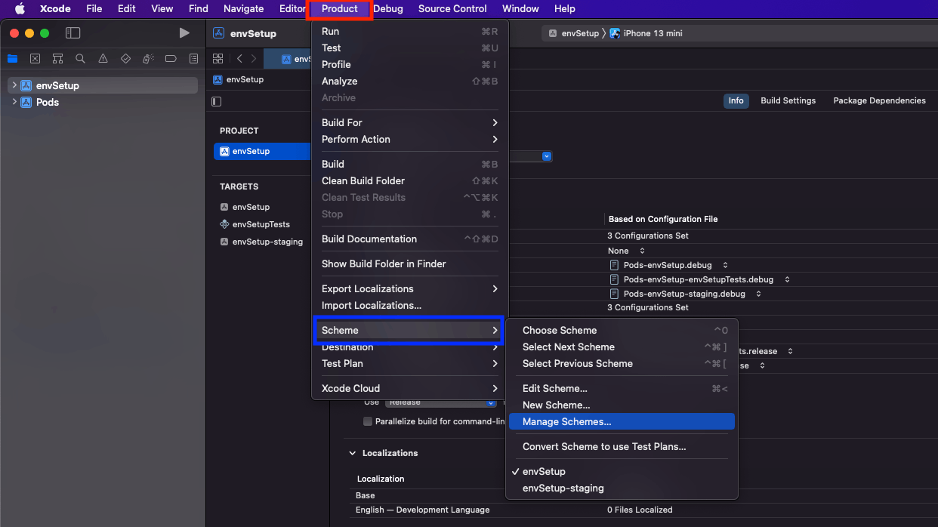Expand the Export Localizations submenu
This screenshot has height=527, width=938.
[x=410, y=288]
